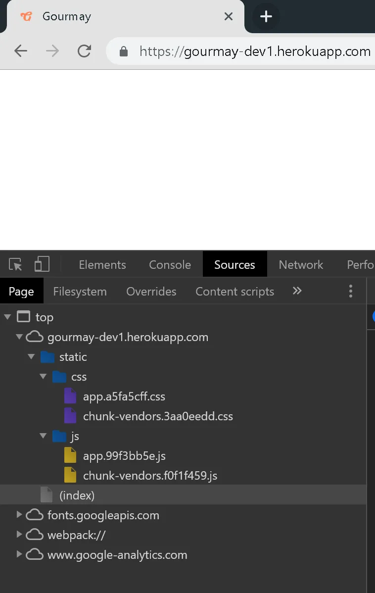The image size is (375, 593).
Task: Select the www.google-analytics.com label
Action: click(x=117, y=555)
